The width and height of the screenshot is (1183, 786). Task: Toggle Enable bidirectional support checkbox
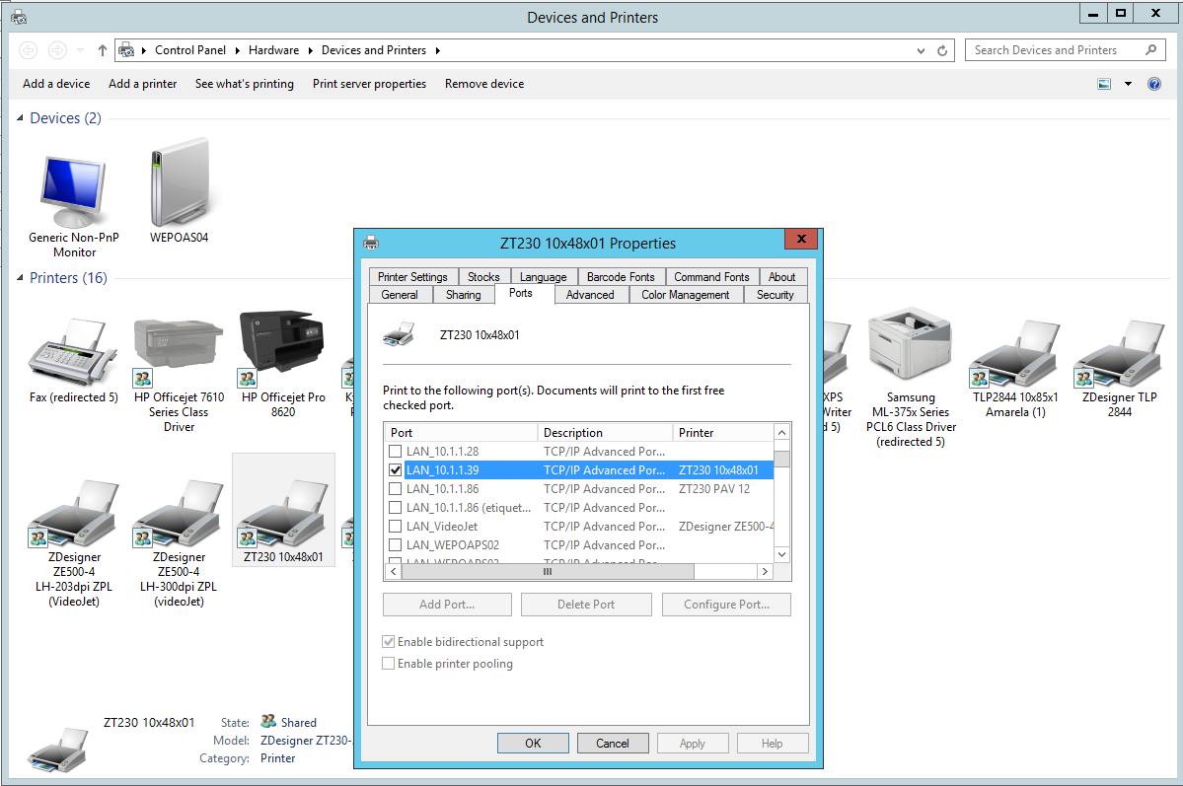pos(389,642)
